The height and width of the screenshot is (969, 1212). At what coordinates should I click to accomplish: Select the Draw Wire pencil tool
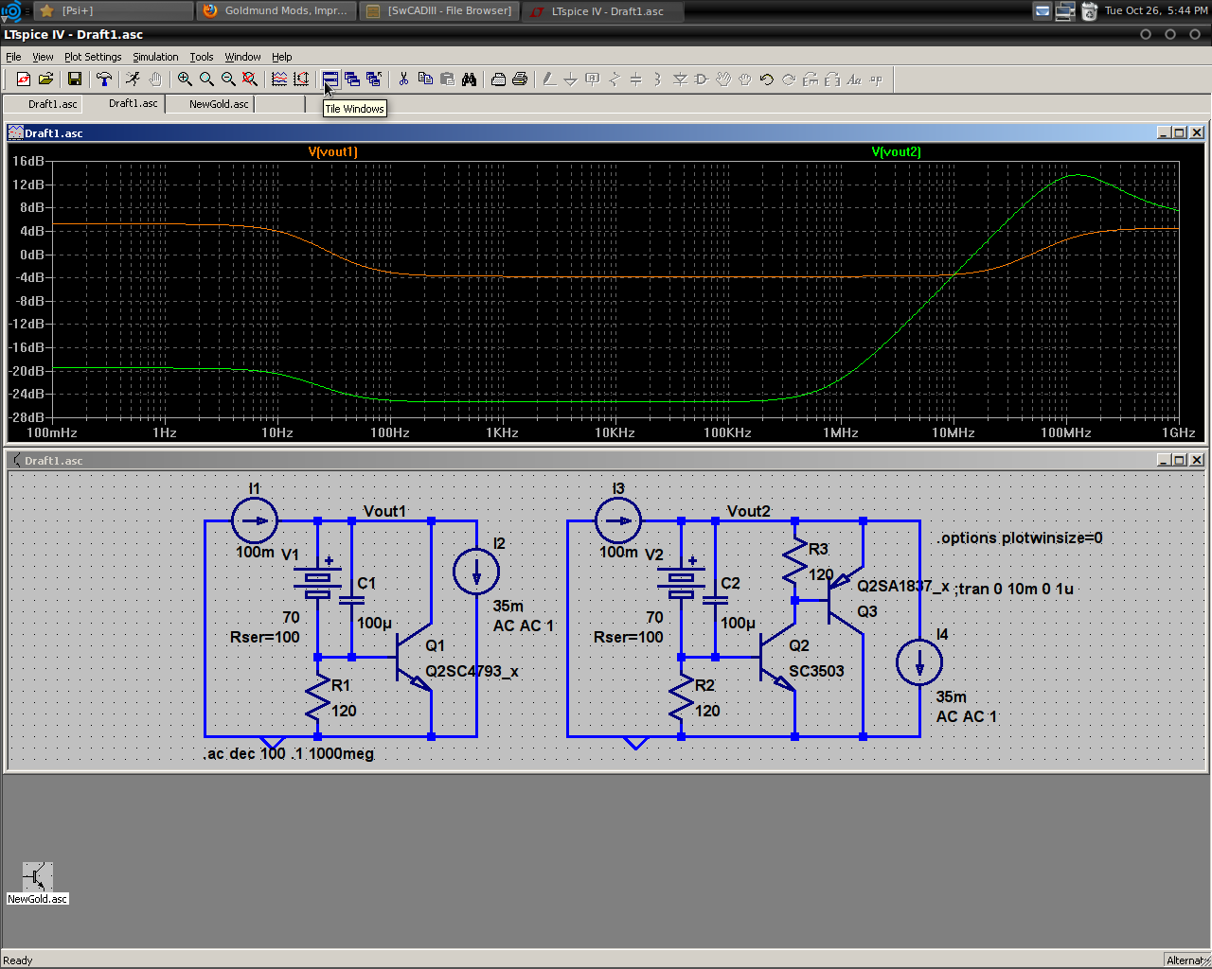click(549, 79)
